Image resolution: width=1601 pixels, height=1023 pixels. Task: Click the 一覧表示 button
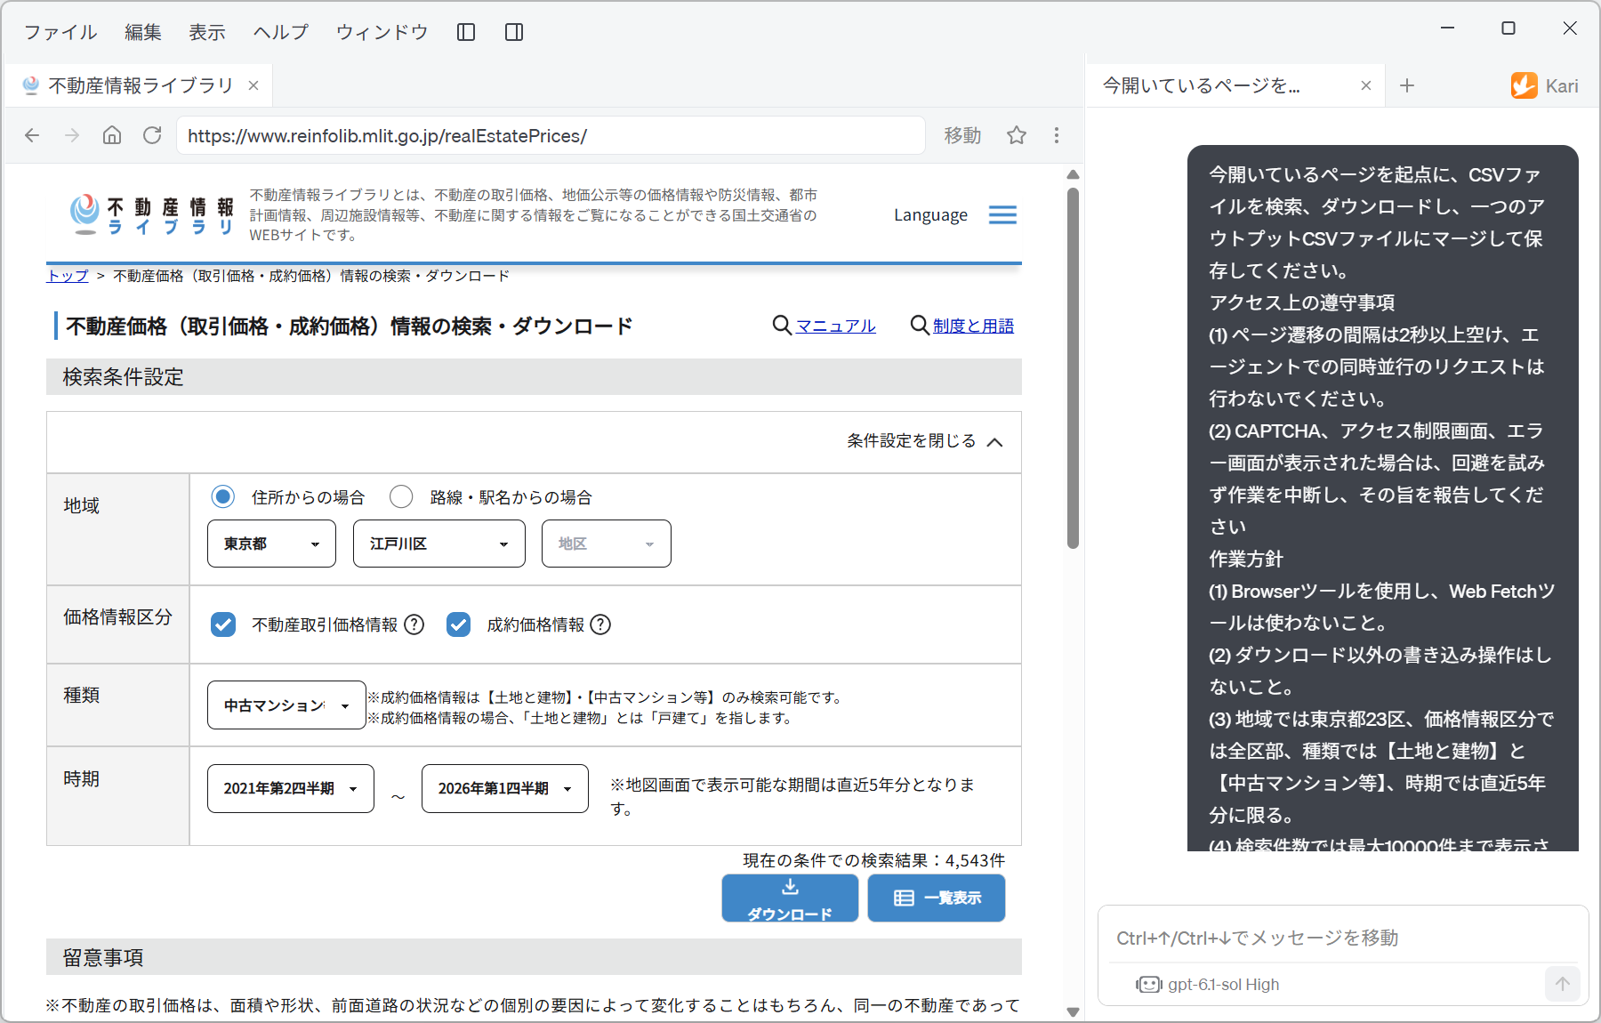(x=937, y=898)
